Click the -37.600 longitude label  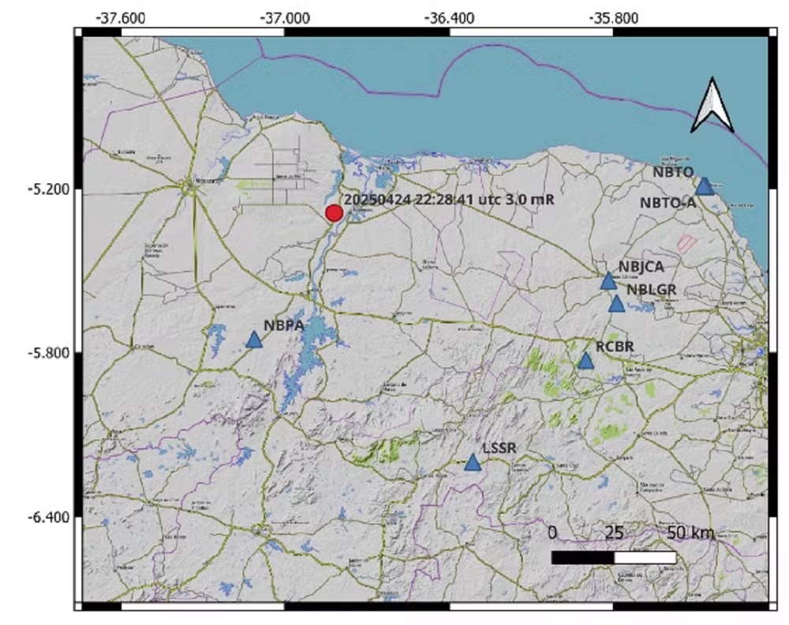pyautogui.click(x=120, y=19)
